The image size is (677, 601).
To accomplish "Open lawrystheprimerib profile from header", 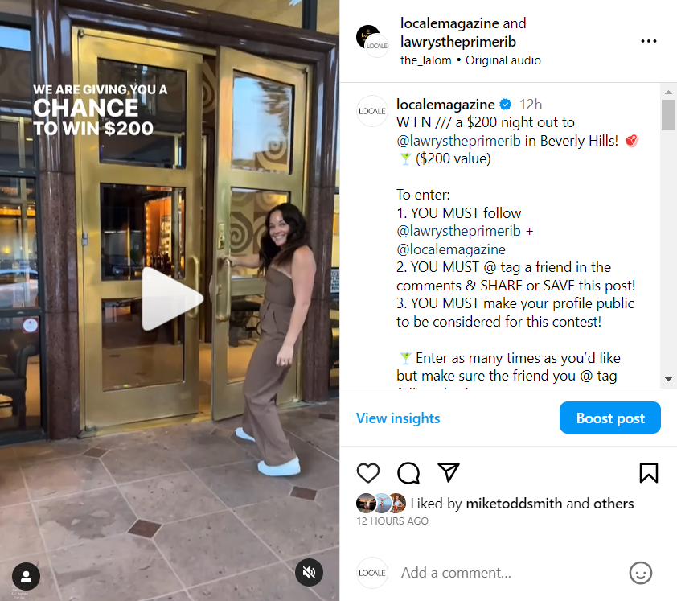I will click(x=458, y=42).
